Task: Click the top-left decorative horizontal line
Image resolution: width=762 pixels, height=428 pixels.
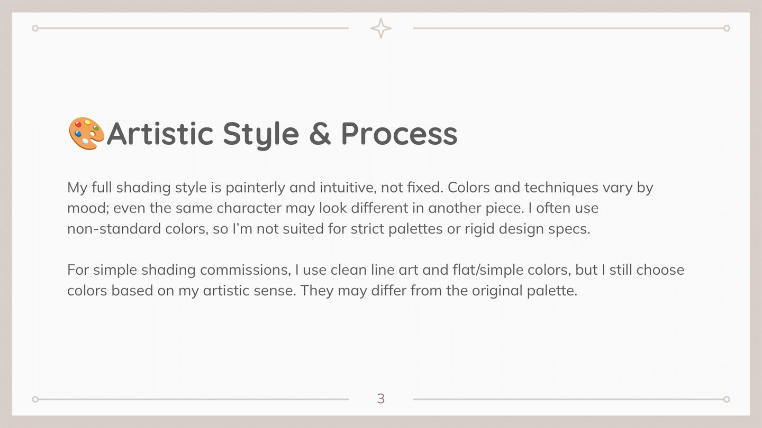Action: tap(194, 29)
